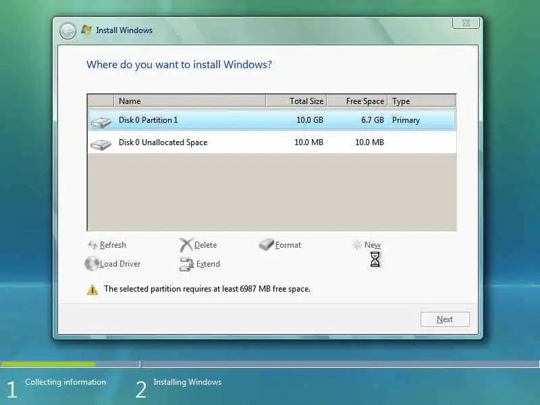Close the Install Windows dialog
Screen dimensions: 540x405
click(x=466, y=23)
